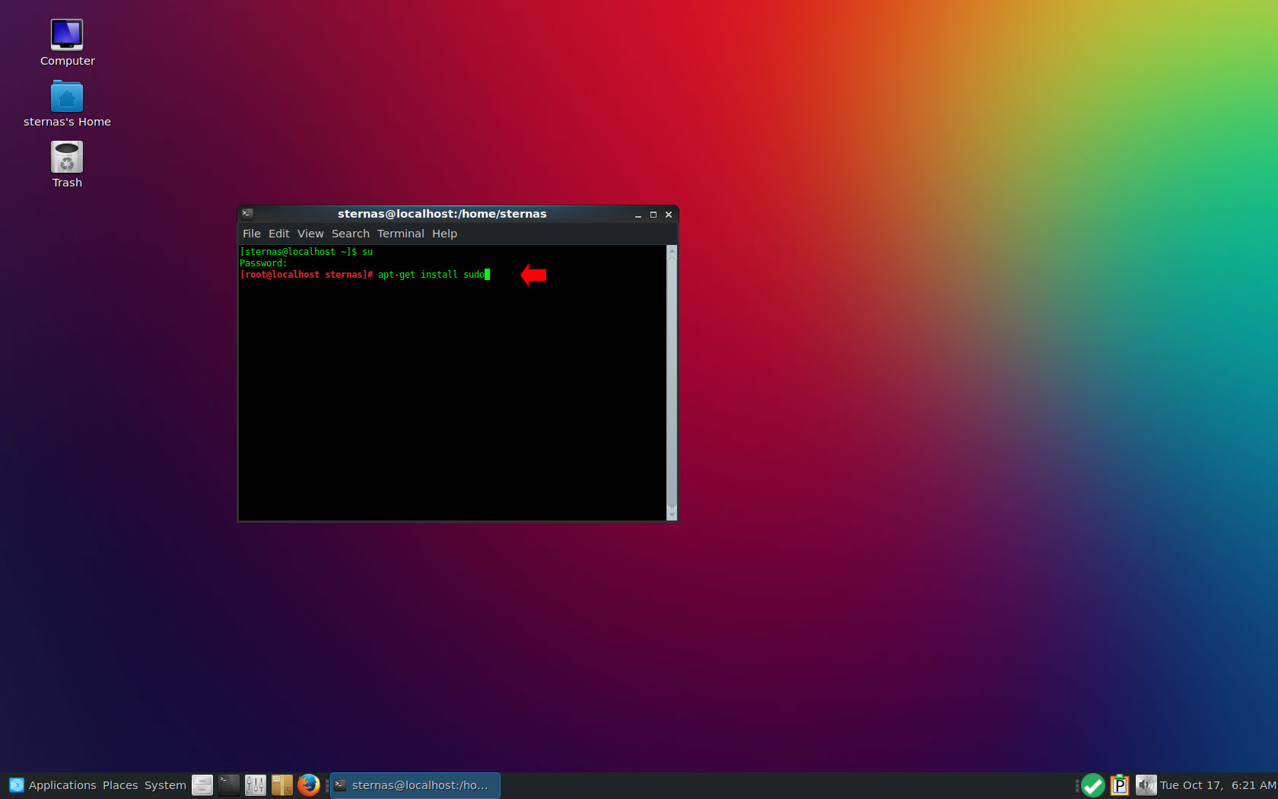Click the volume speaker tray icon
This screenshot has height=799, width=1278.
click(1146, 785)
